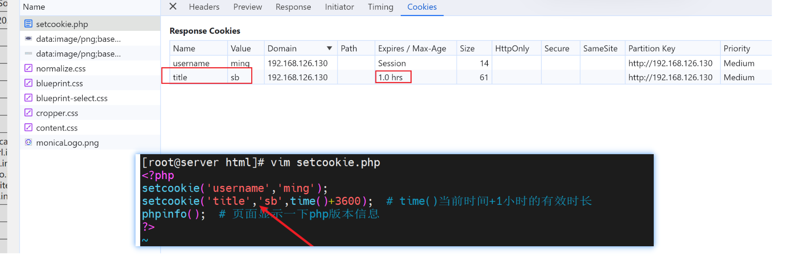Viewport: 799px width, 264px height.
Task: Click first data:image/png thumbnail icon
Action: coord(28,38)
